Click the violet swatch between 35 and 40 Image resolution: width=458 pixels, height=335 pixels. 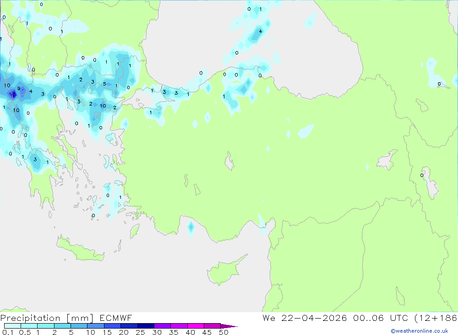(179, 326)
